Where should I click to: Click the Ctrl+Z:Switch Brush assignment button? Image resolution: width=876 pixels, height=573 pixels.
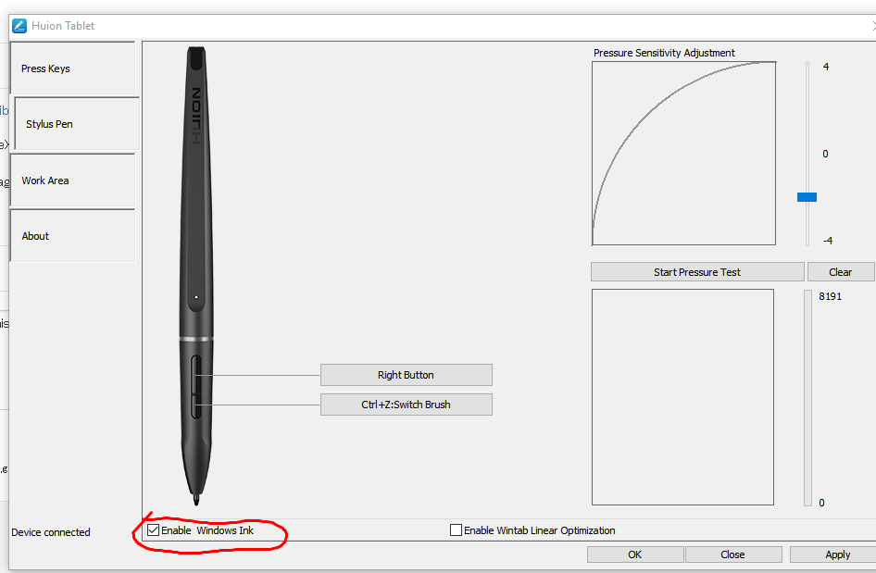[x=407, y=405]
